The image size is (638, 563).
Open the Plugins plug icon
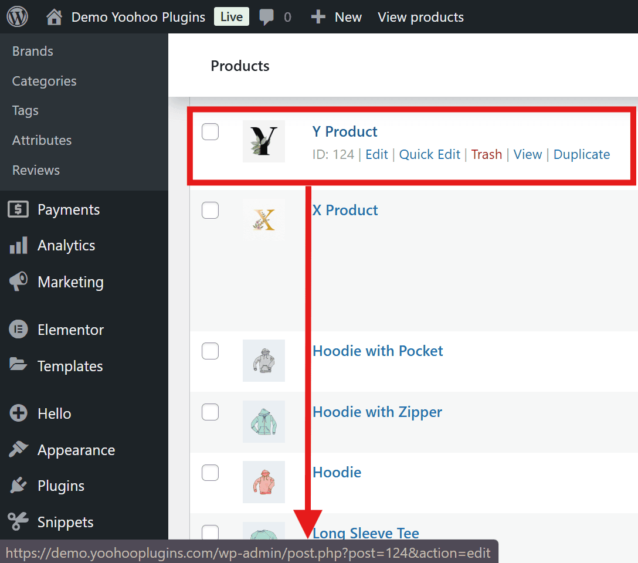coord(18,486)
